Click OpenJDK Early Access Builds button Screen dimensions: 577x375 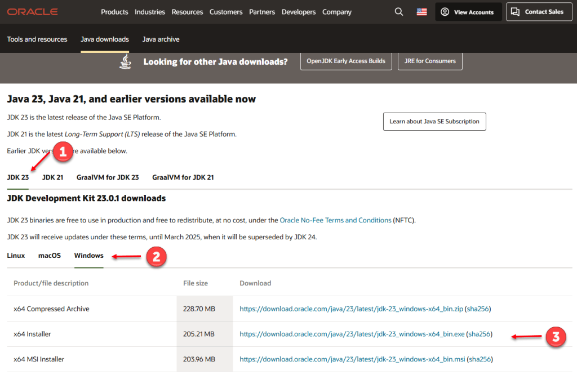pyautogui.click(x=346, y=61)
